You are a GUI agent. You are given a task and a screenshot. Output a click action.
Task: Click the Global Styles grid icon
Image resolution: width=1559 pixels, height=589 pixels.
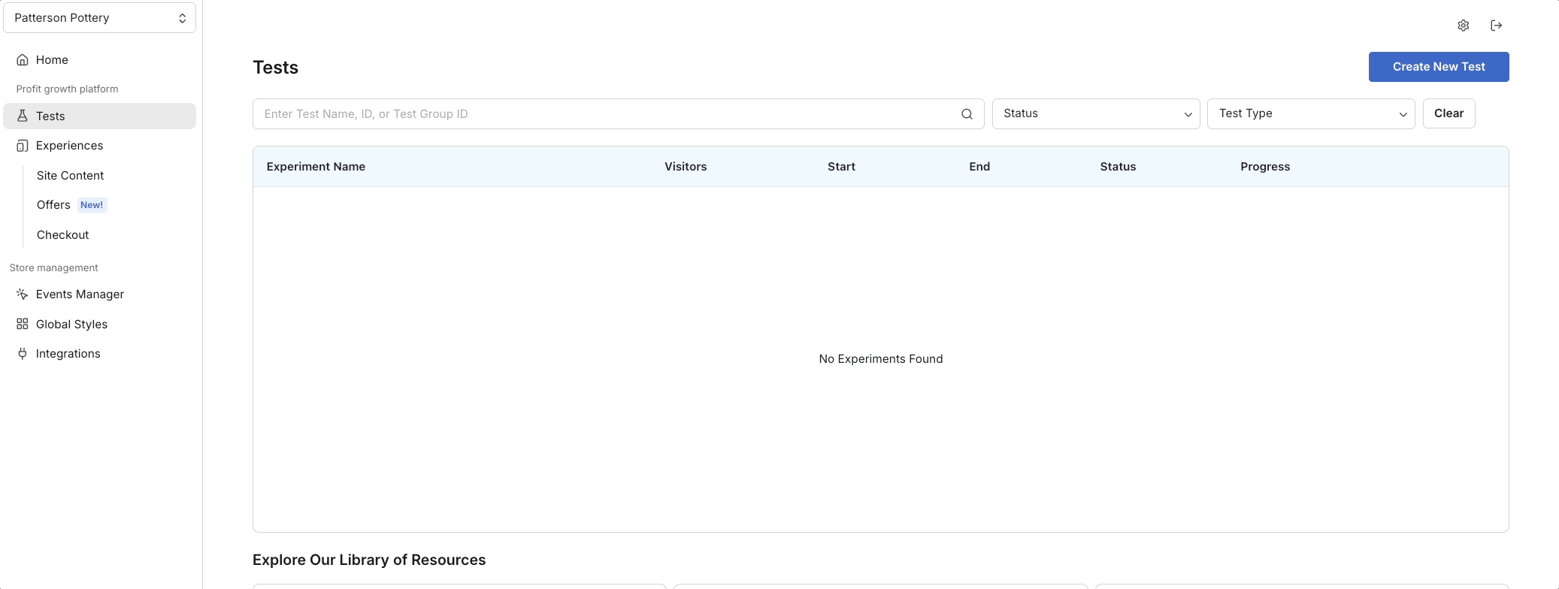pyautogui.click(x=23, y=324)
